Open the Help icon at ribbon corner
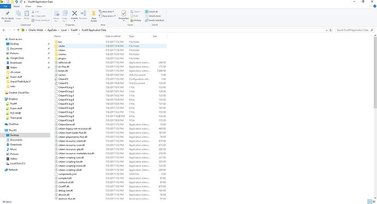Screen dimensions: 377x204 point(375,6)
